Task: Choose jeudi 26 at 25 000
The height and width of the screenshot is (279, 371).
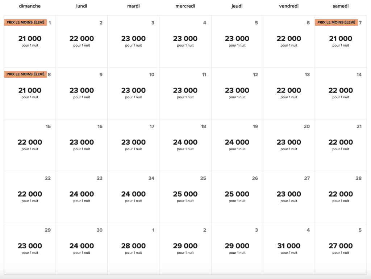Action: [237, 196]
